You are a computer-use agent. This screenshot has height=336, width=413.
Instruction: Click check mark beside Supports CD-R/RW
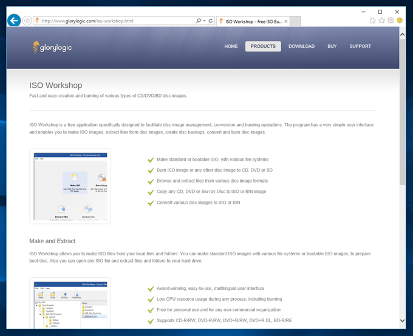point(151,321)
